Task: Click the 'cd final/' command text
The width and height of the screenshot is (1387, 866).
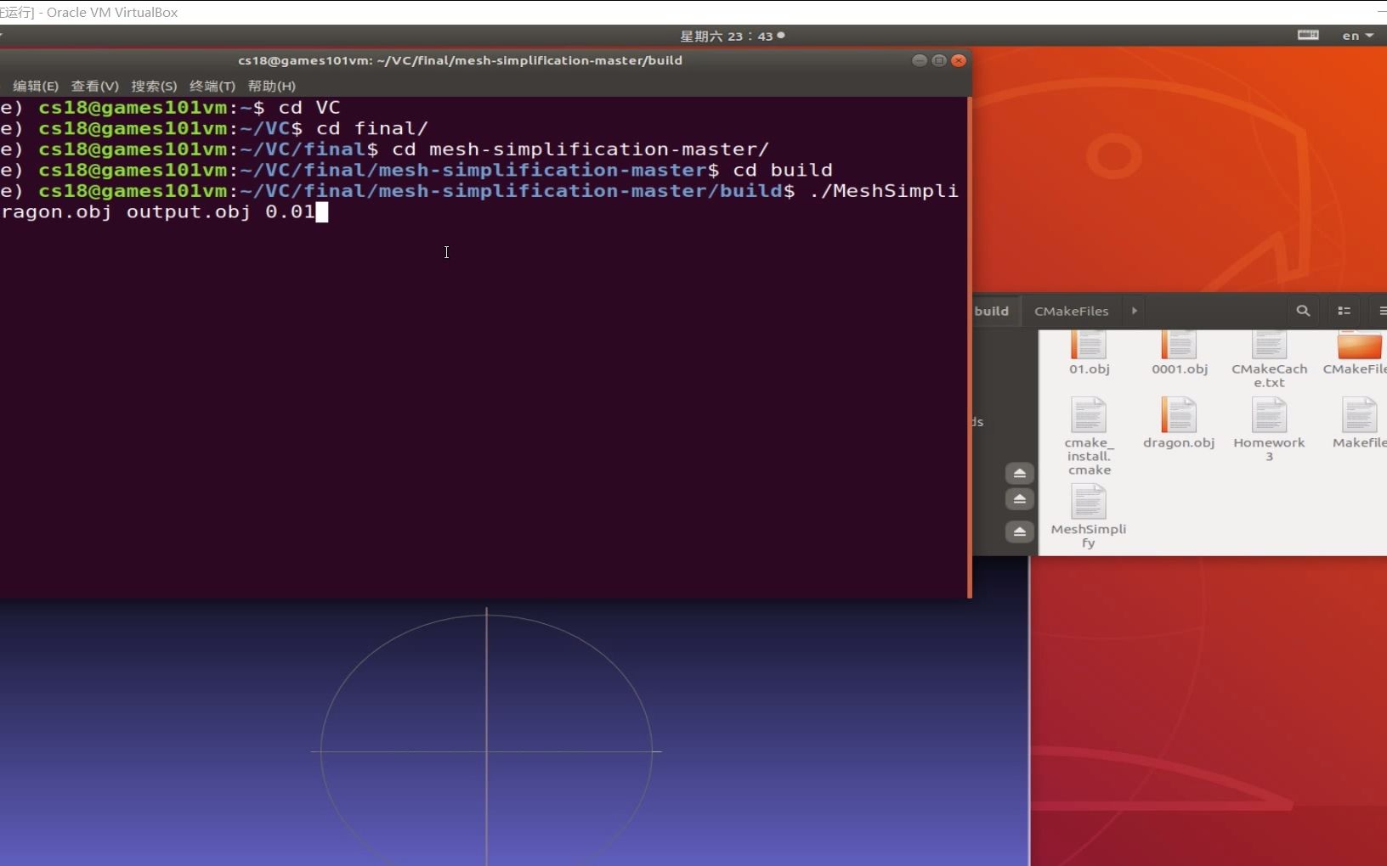Action: click(371, 128)
